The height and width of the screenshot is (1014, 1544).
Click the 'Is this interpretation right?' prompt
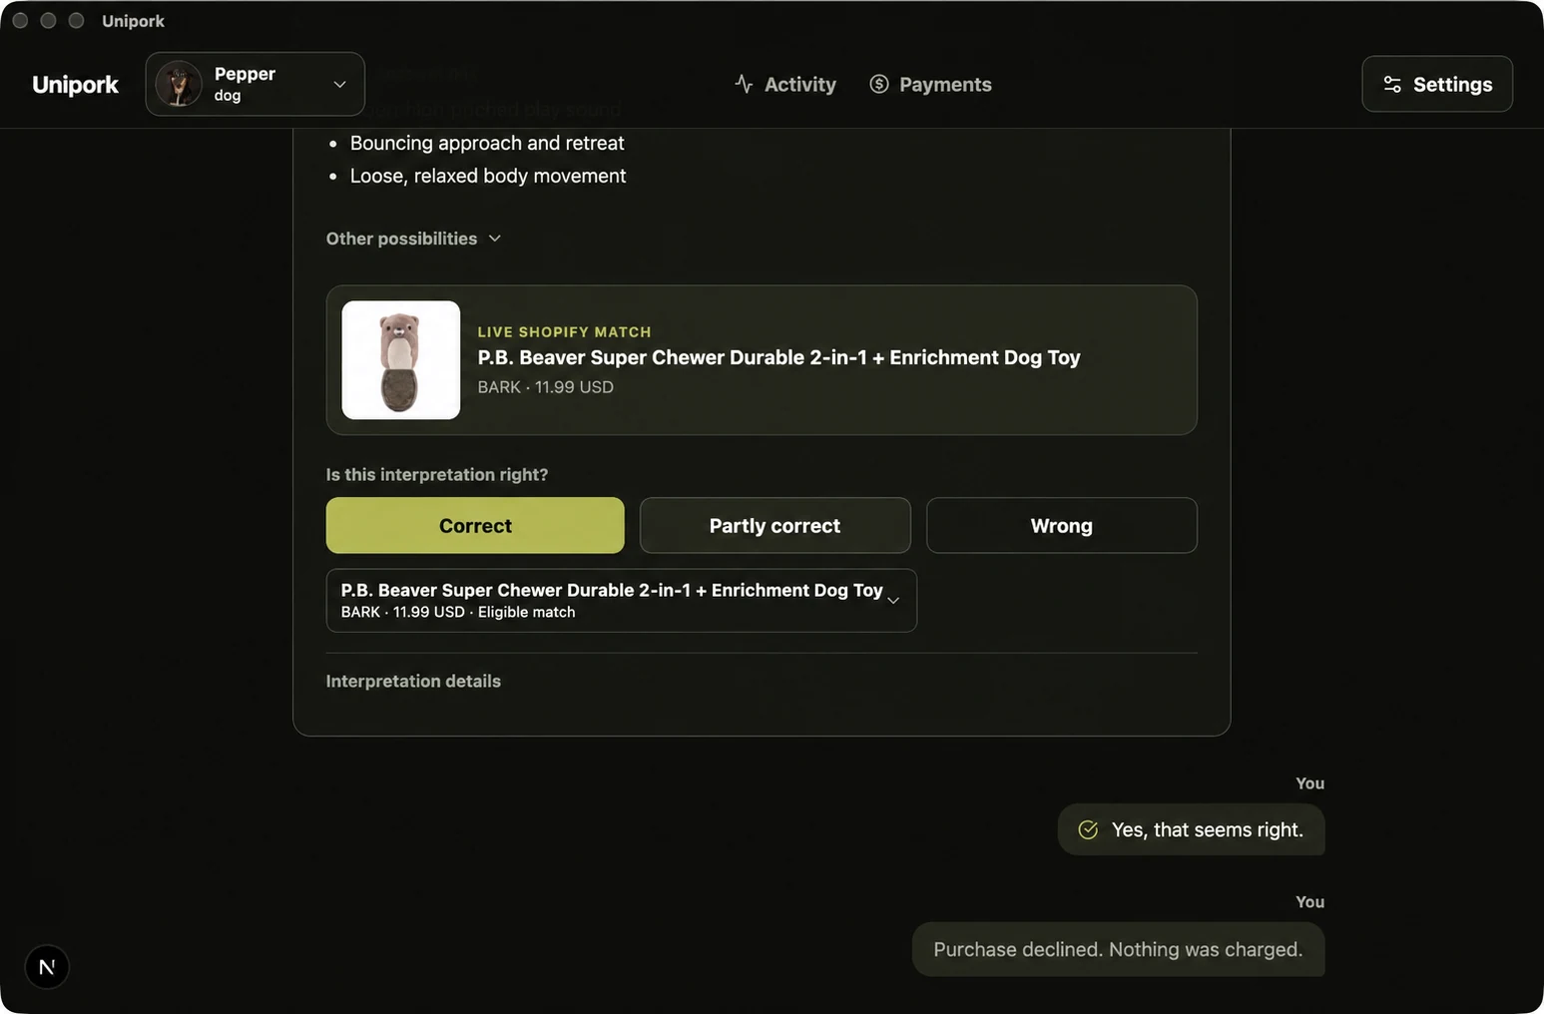tap(437, 475)
